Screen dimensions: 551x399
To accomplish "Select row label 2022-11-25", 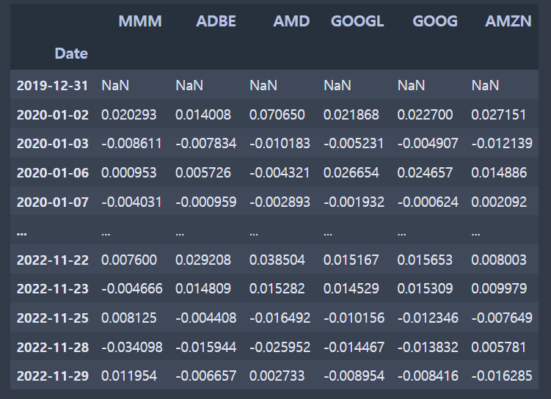I will coord(53,318).
